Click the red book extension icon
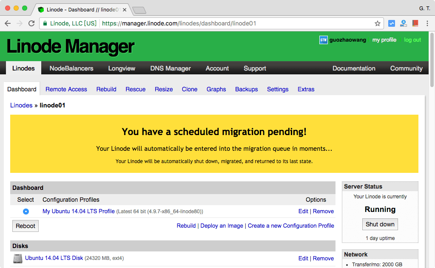The height and width of the screenshot is (268, 435). coord(415,23)
